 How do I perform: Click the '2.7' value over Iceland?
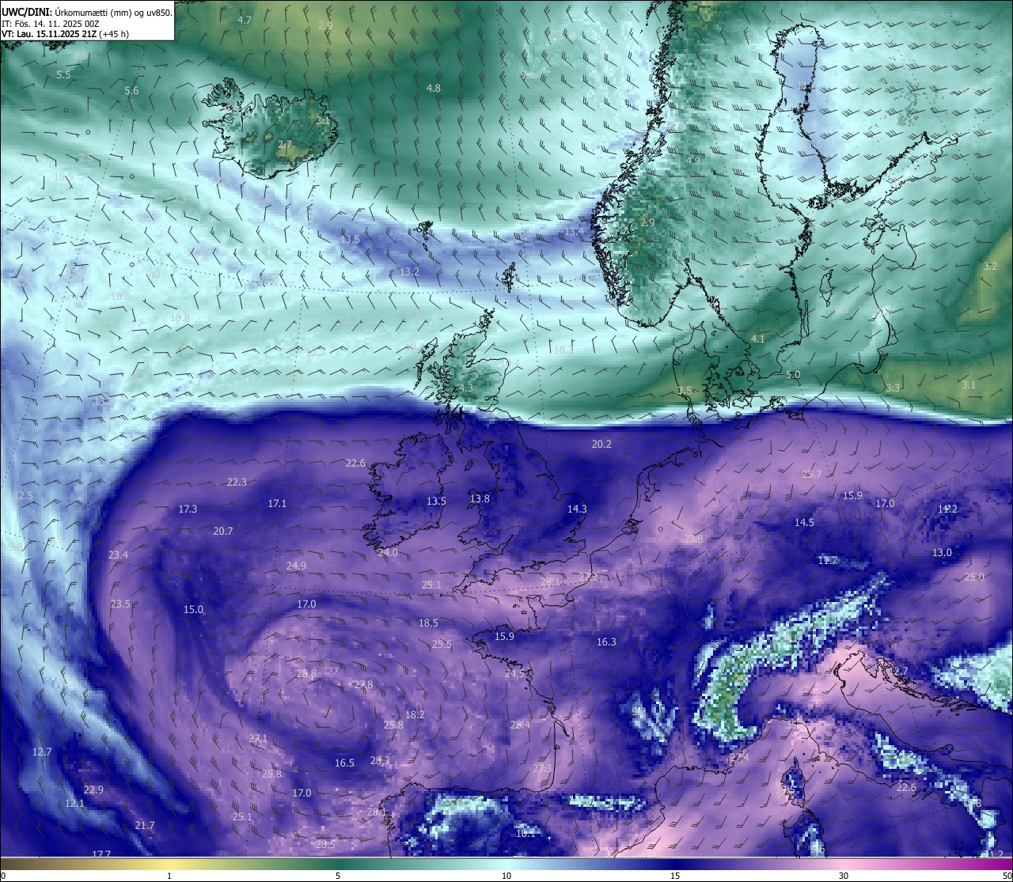click(x=285, y=145)
